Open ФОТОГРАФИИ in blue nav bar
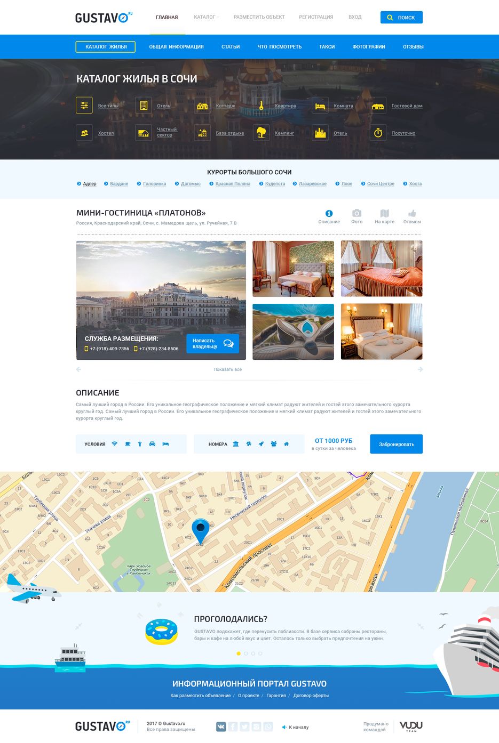499x743 pixels. [369, 47]
